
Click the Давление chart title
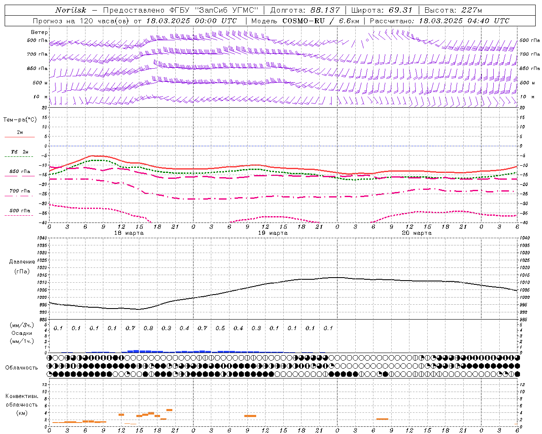pyautogui.click(x=22, y=262)
